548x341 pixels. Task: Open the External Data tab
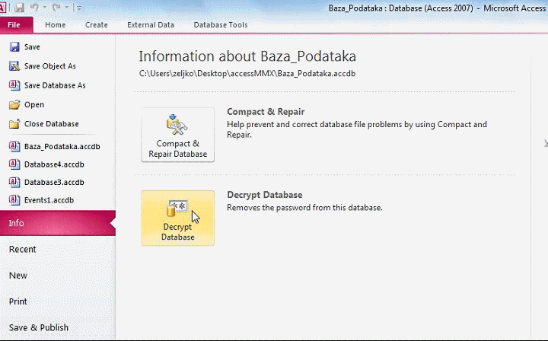pyautogui.click(x=151, y=25)
